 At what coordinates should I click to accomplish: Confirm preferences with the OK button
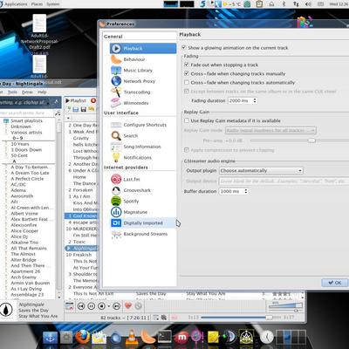coord(335,283)
